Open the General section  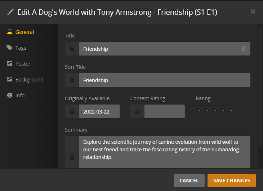(24, 32)
